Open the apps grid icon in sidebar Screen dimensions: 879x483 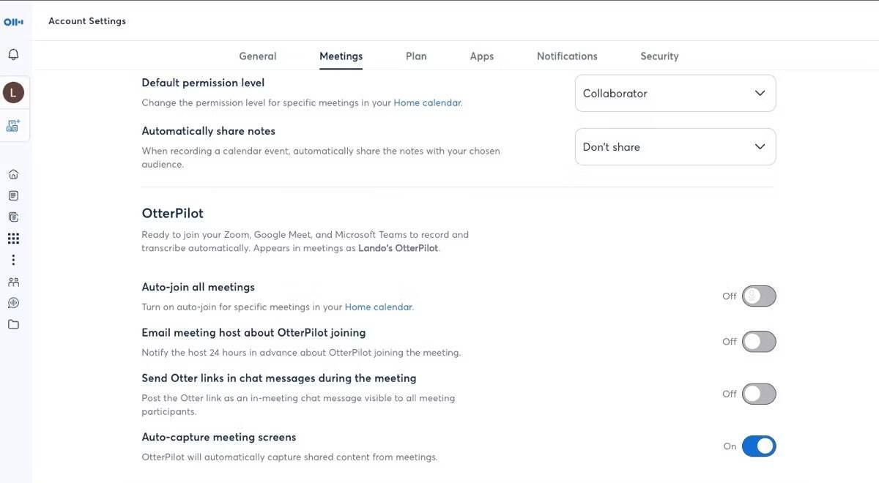13,239
